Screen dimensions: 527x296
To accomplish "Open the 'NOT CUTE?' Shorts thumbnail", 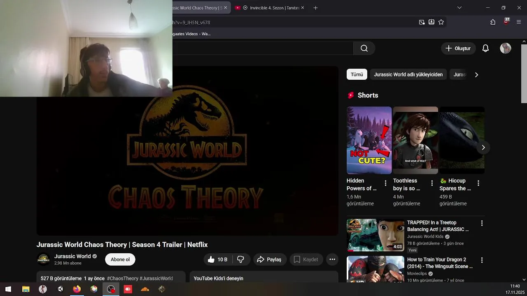I will [369, 140].
